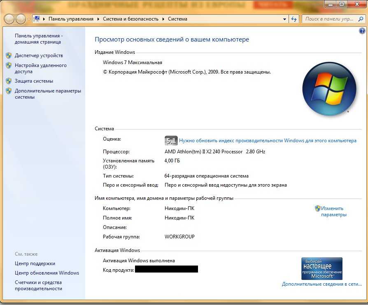Click the 5,1 performance rating badge
368x305 pixels.
[x=171, y=141]
